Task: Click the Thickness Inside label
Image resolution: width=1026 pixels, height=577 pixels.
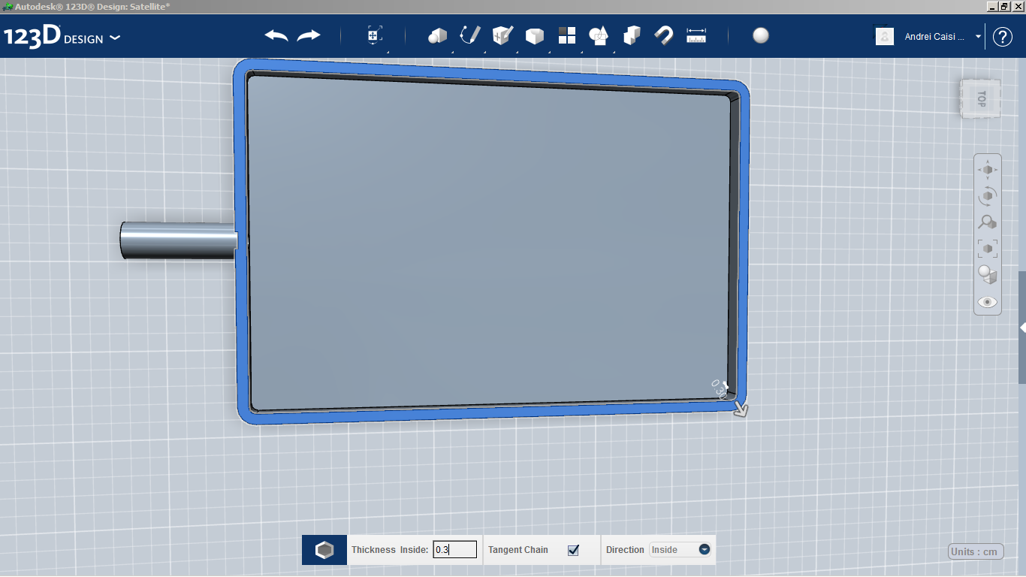Action: 390,550
